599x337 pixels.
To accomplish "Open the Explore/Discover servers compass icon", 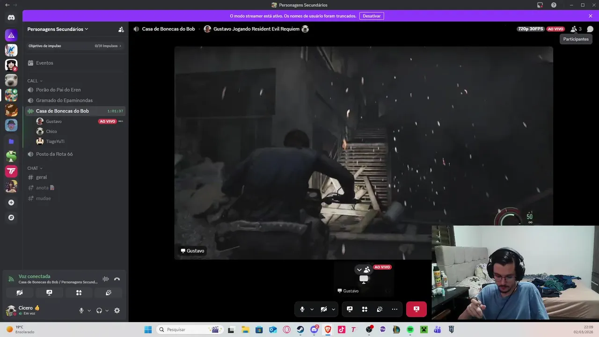I will coord(11,218).
